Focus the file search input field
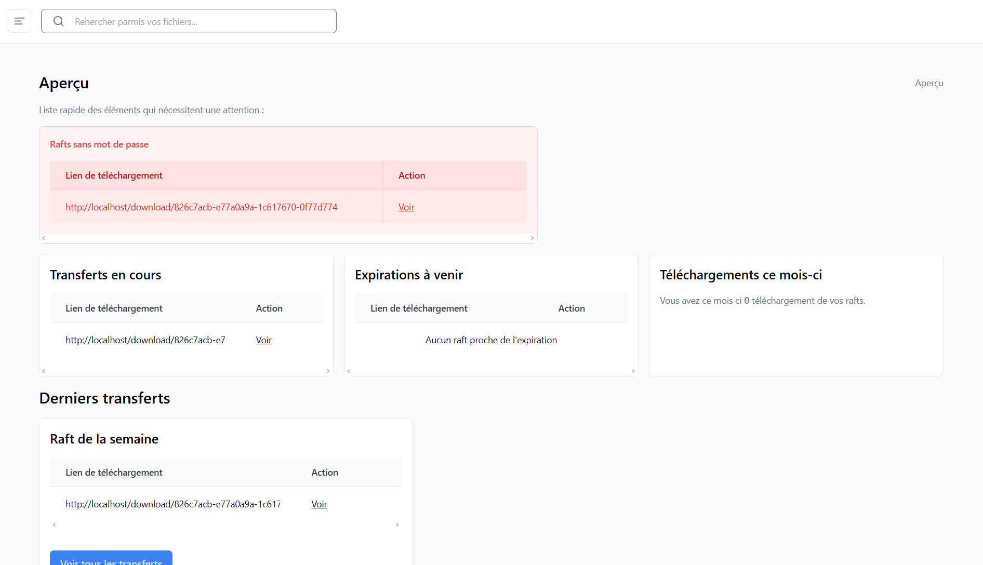This screenshot has height=565, width=983. tap(203, 21)
